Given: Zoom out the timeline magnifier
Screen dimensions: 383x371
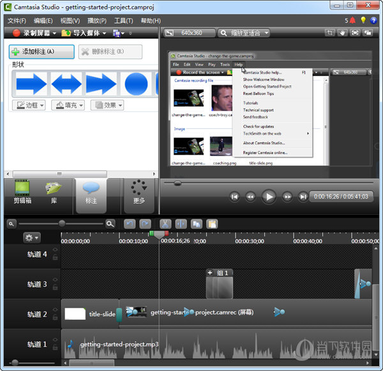Looking at the screenshot, I should coord(11,224).
